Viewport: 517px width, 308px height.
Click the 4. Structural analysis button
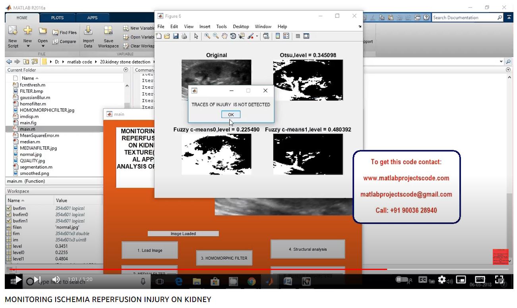308,249
